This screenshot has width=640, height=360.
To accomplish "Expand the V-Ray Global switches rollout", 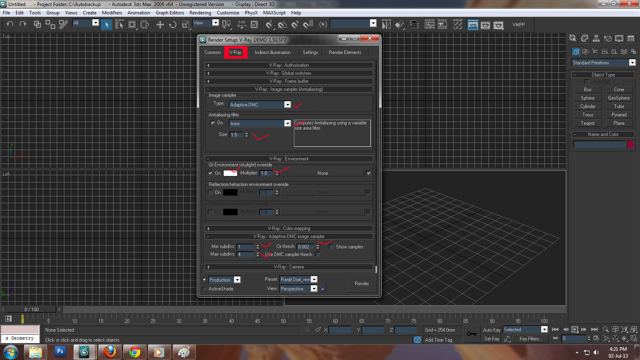I will pyautogui.click(x=289, y=73).
